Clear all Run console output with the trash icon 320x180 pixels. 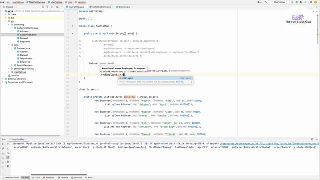point(8,166)
